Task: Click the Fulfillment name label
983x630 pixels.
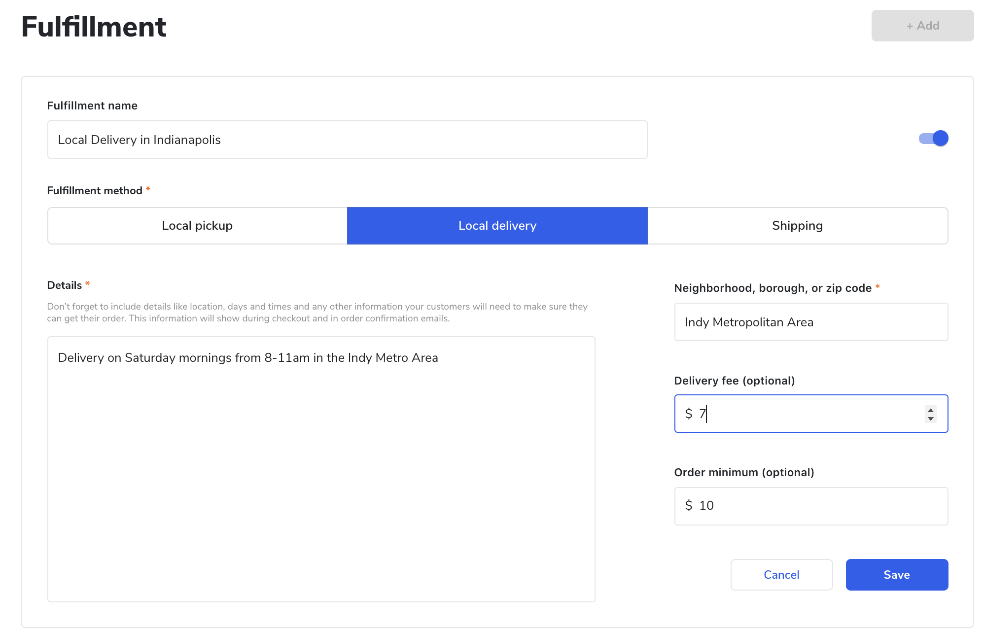Action: 92,105
